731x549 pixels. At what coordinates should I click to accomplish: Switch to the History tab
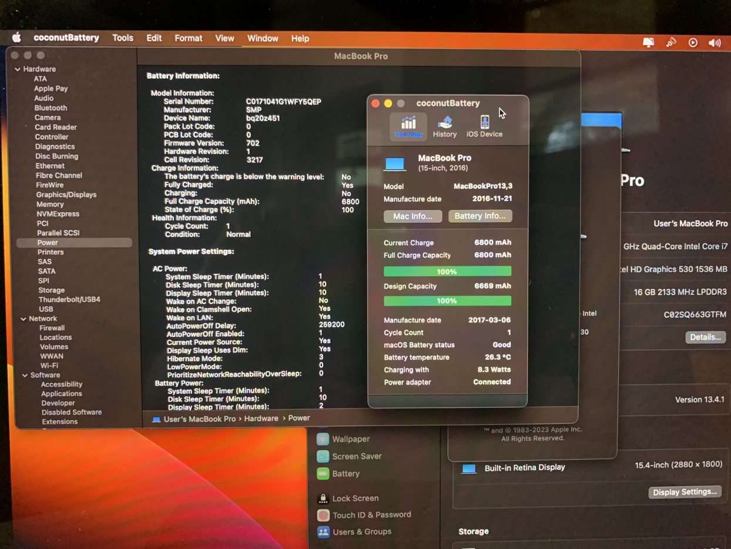pos(445,127)
